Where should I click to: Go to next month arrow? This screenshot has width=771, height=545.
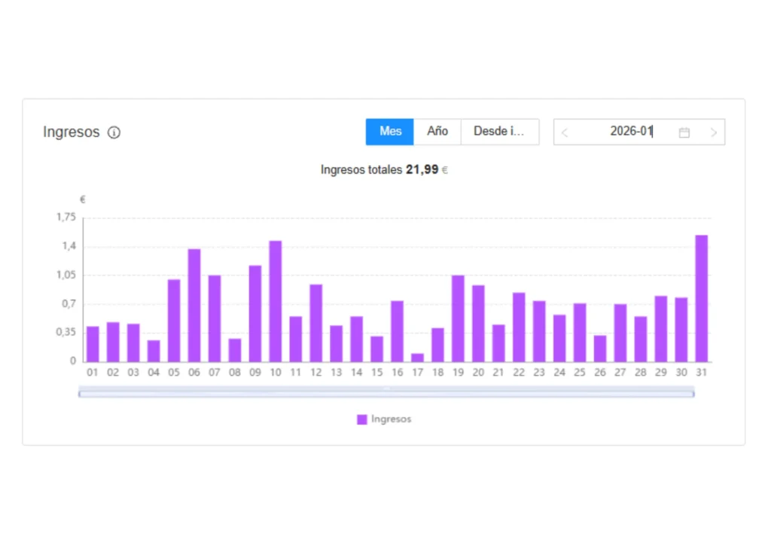pos(713,132)
